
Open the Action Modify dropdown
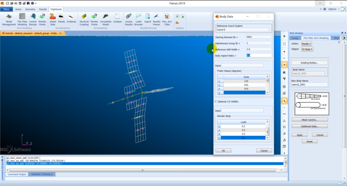(306, 44)
